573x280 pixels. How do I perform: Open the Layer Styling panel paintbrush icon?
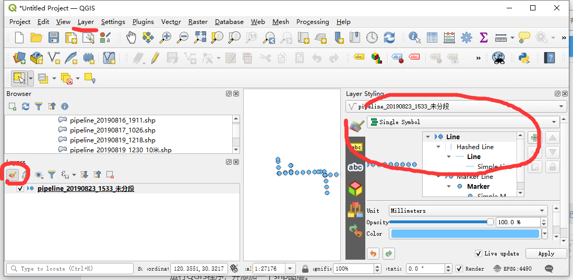point(13,175)
